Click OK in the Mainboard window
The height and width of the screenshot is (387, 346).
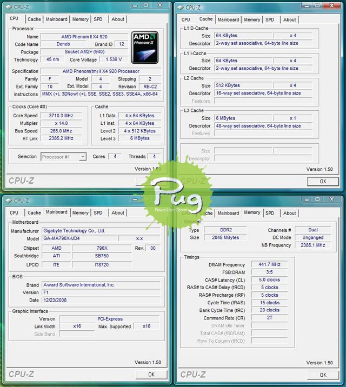tap(151, 375)
